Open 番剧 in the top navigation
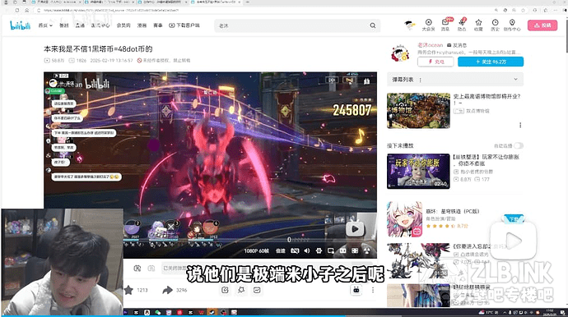Viewport: 568px width, 317px height. coord(63,25)
